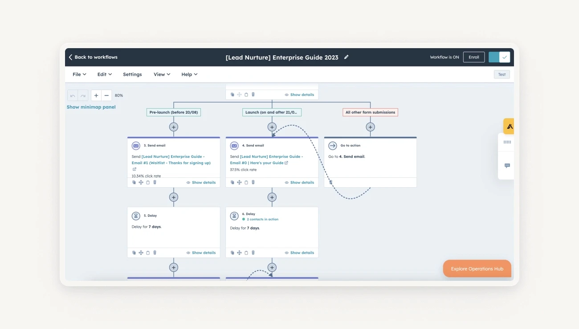579x329 pixels.
Task: Add action below 3. Send email
Action: (x=174, y=197)
